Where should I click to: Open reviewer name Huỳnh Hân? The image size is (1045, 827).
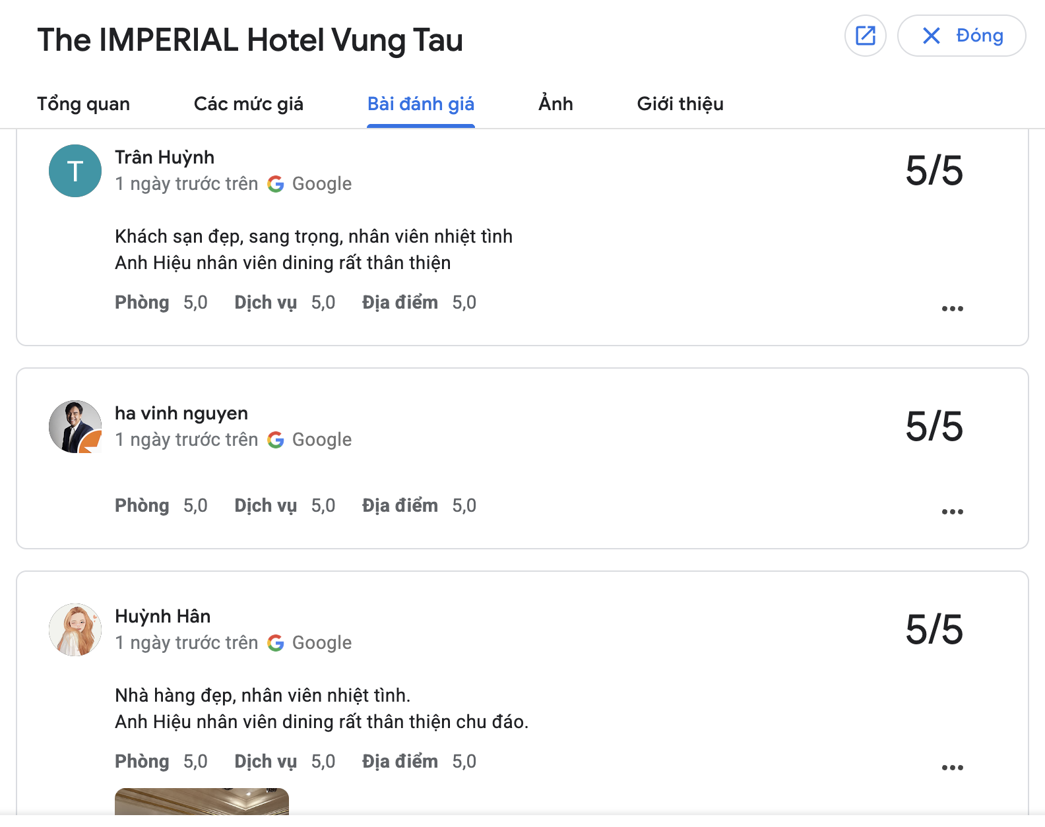163,616
